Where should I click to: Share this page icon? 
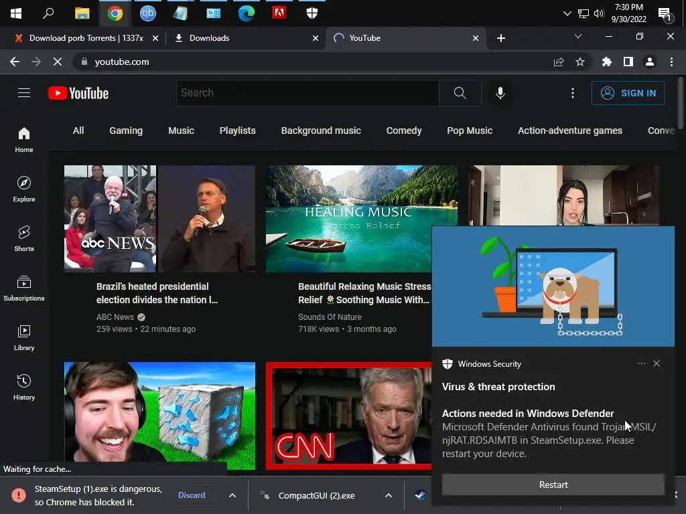[x=559, y=62]
